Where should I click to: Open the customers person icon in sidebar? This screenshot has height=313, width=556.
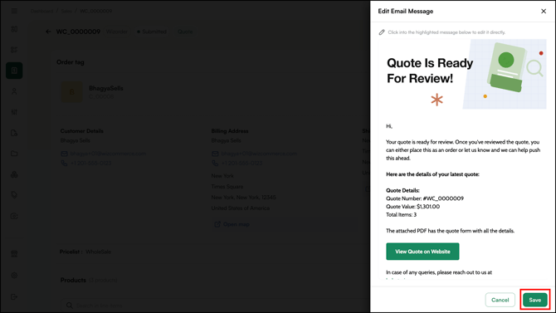tap(14, 91)
